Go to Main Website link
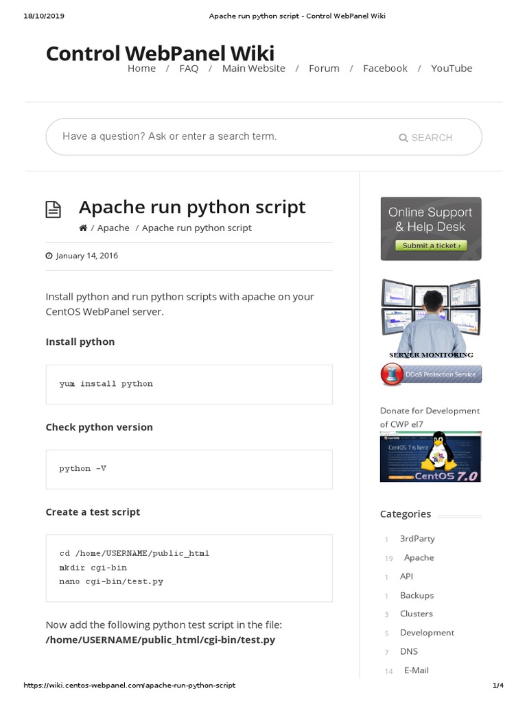Image resolution: width=527 pixels, height=702 pixels. pyautogui.click(x=253, y=69)
